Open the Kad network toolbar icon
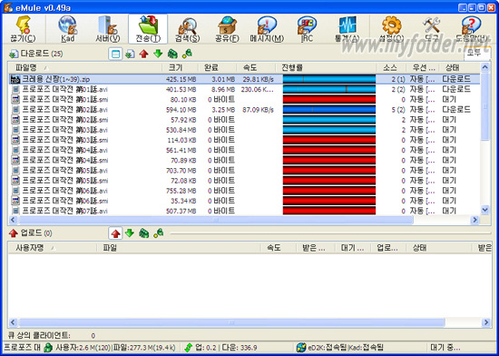This screenshot has width=499, height=356. [x=68, y=29]
